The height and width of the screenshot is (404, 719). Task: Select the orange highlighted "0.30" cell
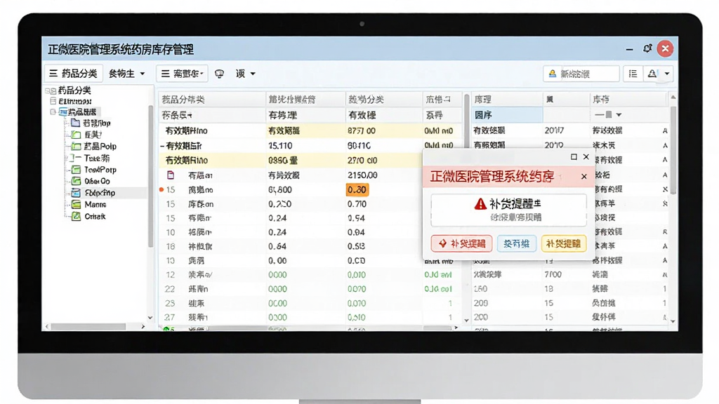(x=357, y=189)
